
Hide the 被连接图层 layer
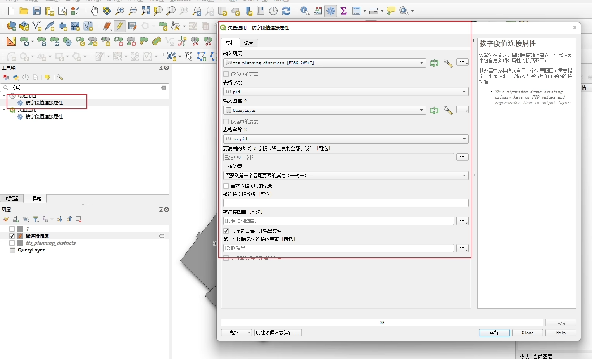(x=12, y=236)
